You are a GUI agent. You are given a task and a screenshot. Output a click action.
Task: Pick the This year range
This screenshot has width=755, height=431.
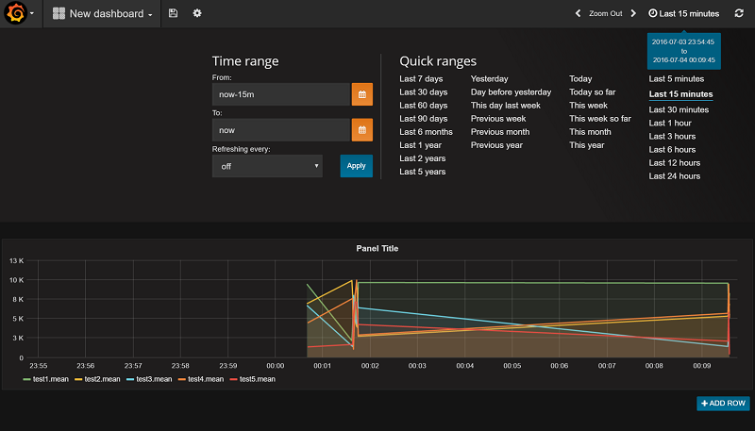pos(586,145)
